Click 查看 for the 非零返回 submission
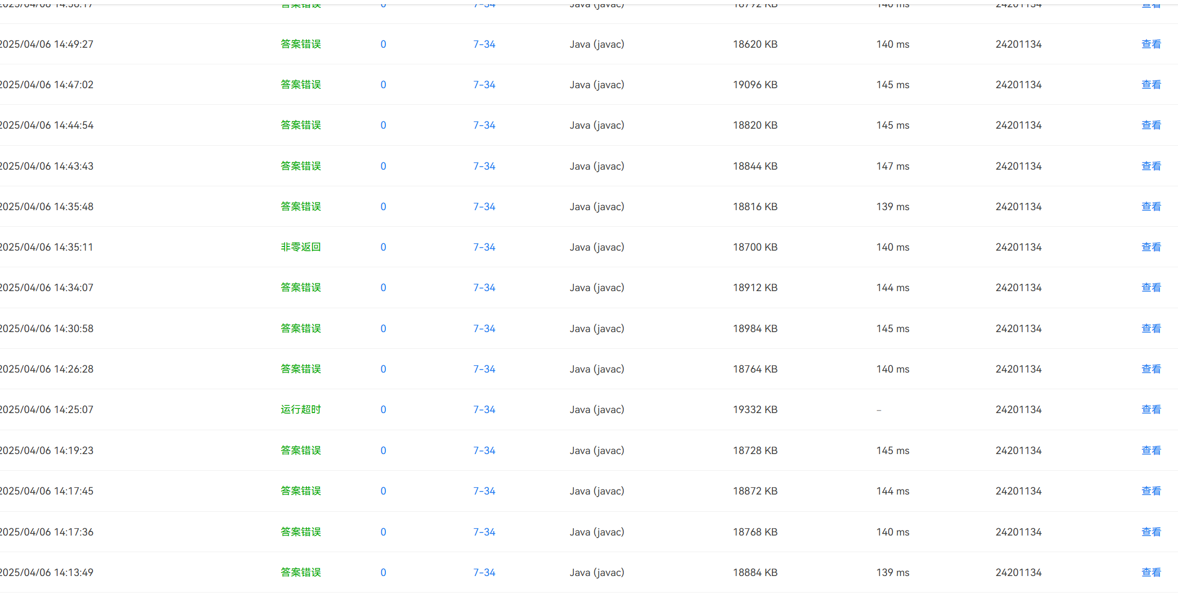 coord(1150,247)
